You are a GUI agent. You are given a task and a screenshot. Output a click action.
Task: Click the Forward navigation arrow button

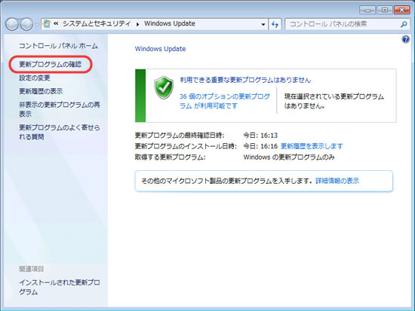(x=26, y=24)
